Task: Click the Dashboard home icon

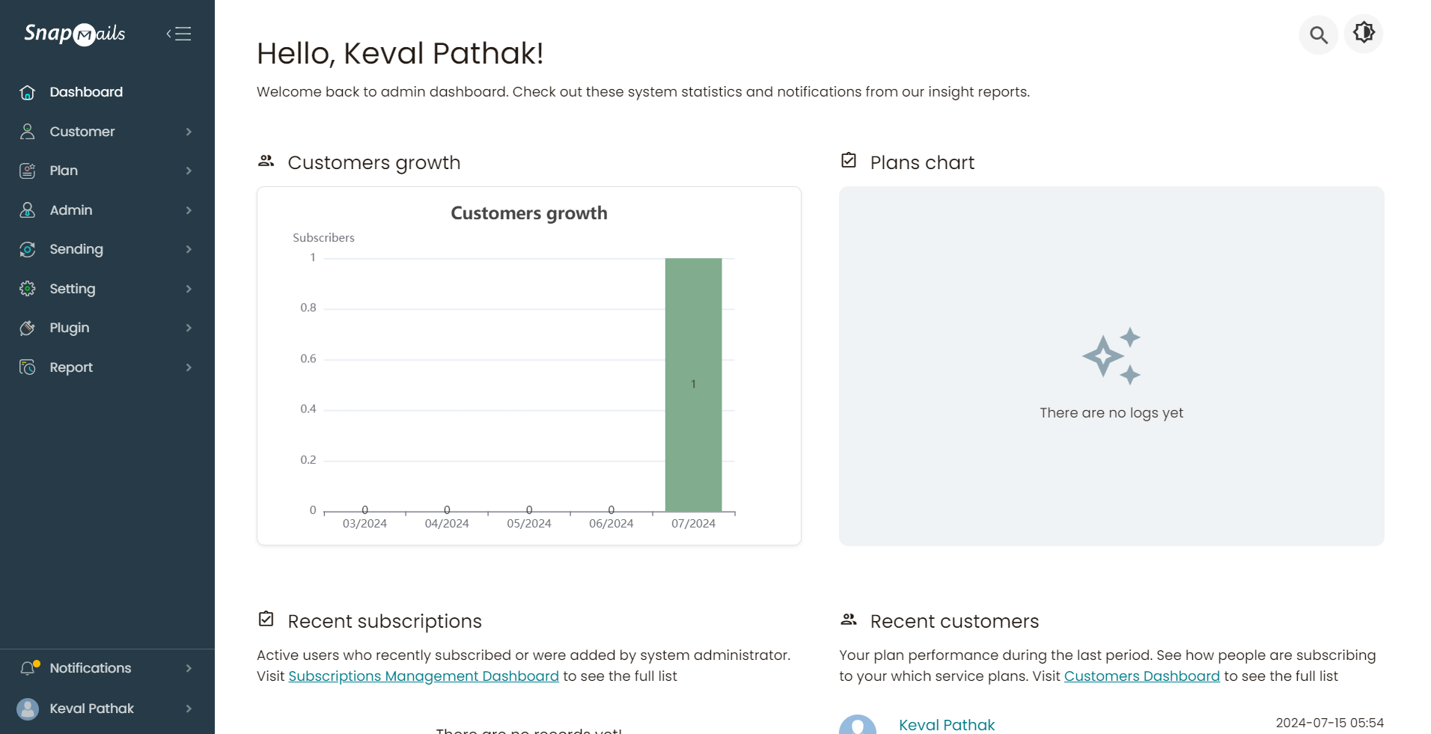Action: point(28,92)
